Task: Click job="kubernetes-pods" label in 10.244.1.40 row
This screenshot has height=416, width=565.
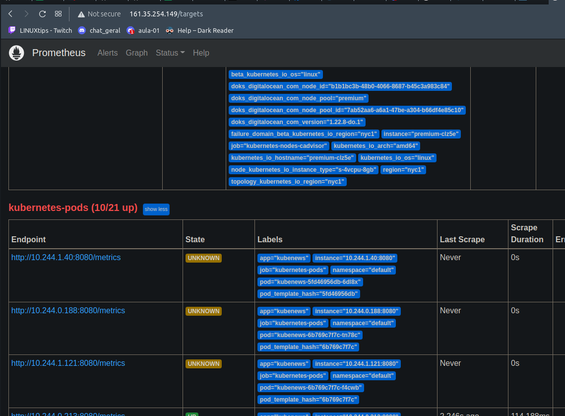Action: pyautogui.click(x=293, y=270)
